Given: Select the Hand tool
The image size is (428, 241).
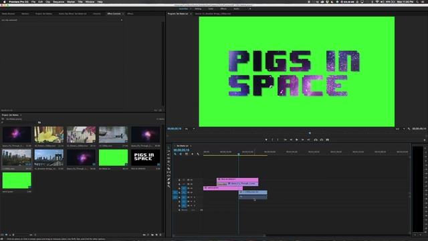Looking at the screenshot, I should [169, 183].
